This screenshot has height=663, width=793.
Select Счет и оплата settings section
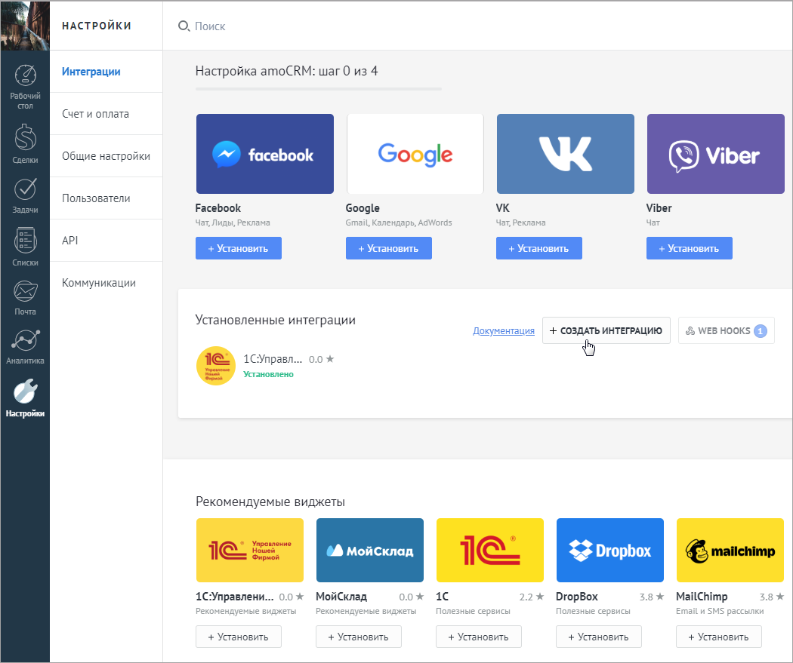(96, 114)
